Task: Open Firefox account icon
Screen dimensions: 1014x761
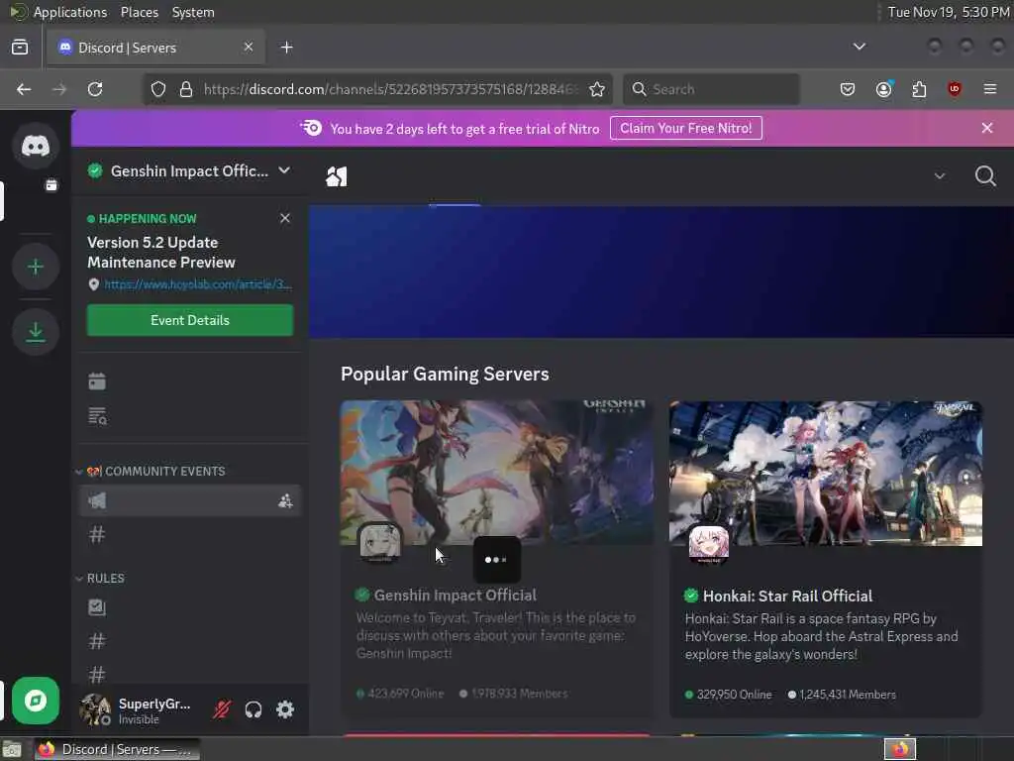Action: [x=883, y=89]
